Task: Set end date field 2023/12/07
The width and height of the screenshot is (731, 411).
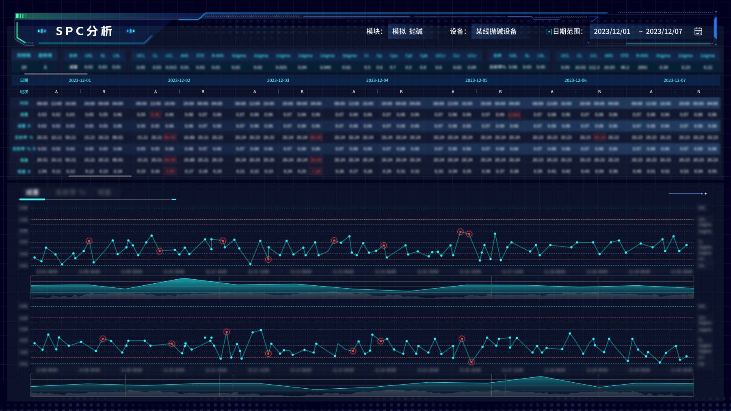Action: (x=664, y=32)
